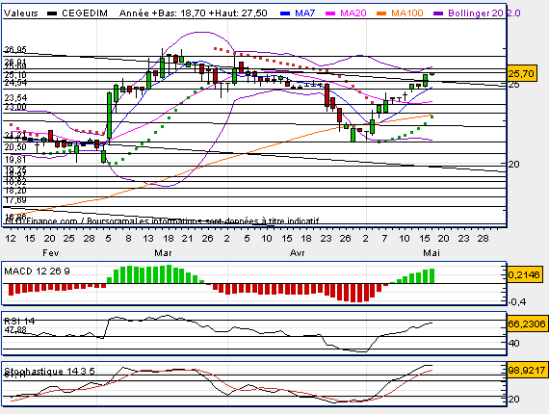Click the yellow MACD value tag 0,2146

(x=524, y=274)
